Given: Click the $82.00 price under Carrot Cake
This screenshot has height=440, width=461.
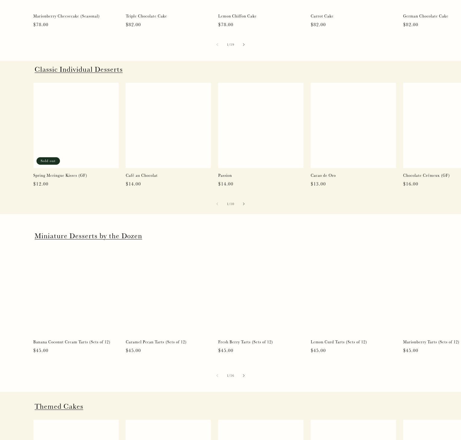Looking at the screenshot, I should (x=318, y=25).
